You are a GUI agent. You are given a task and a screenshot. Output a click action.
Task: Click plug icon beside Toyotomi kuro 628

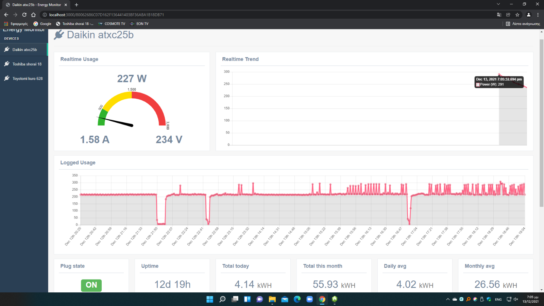coord(7,78)
